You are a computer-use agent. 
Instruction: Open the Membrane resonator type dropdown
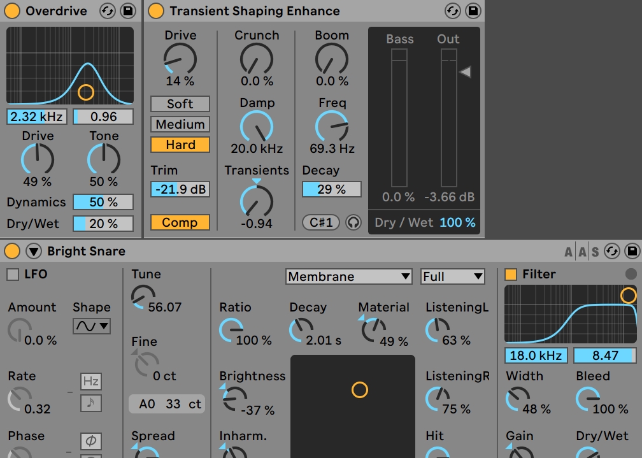(349, 276)
